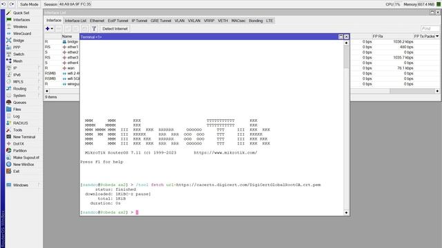Click terminal scrollbar down arrow
The image size is (442, 248).
(x=346, y=213)
